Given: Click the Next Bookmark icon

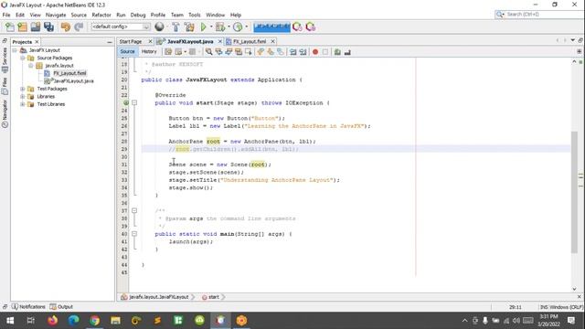Looking at the screenshot, I should 271,52.
